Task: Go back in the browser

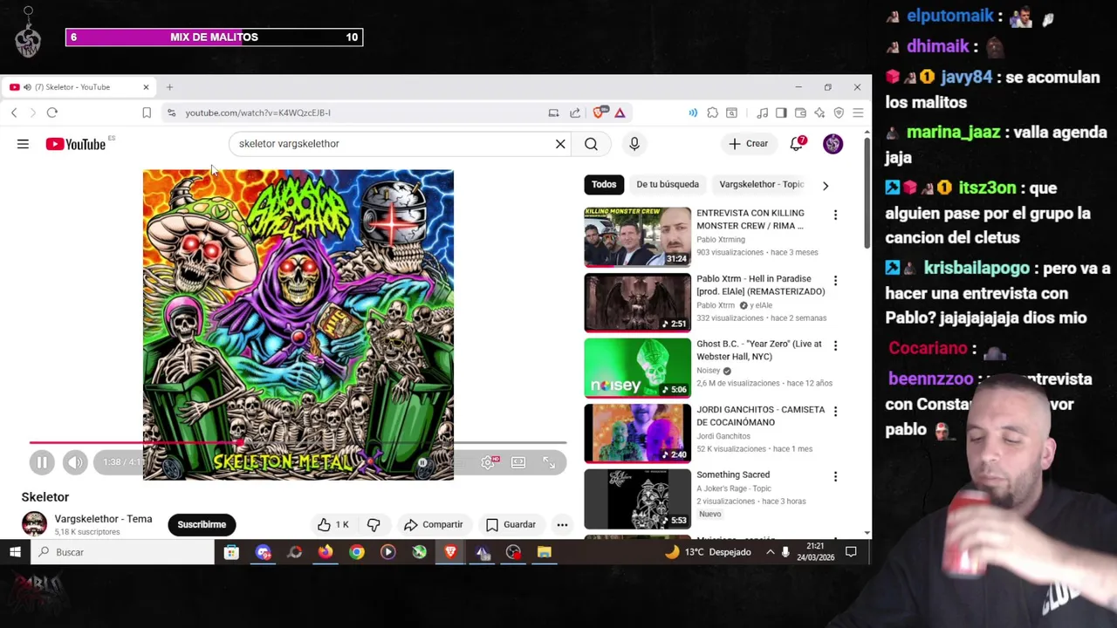Action: pyautogui.click(x=14, y=113)
